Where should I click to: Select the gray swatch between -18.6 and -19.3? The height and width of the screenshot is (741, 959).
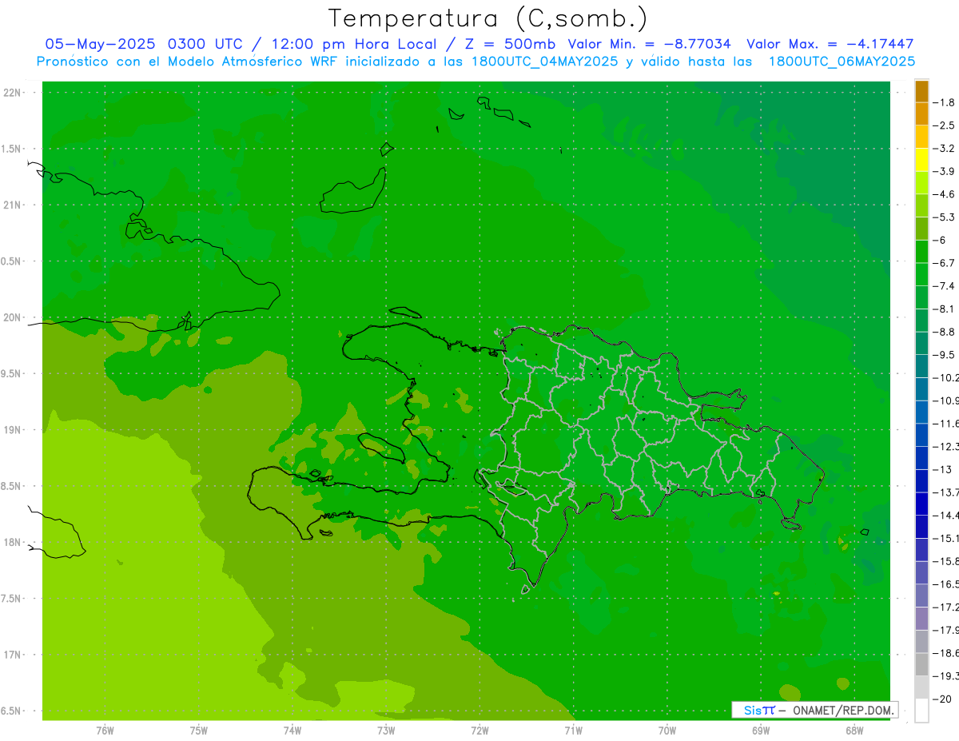click(921, 664)
